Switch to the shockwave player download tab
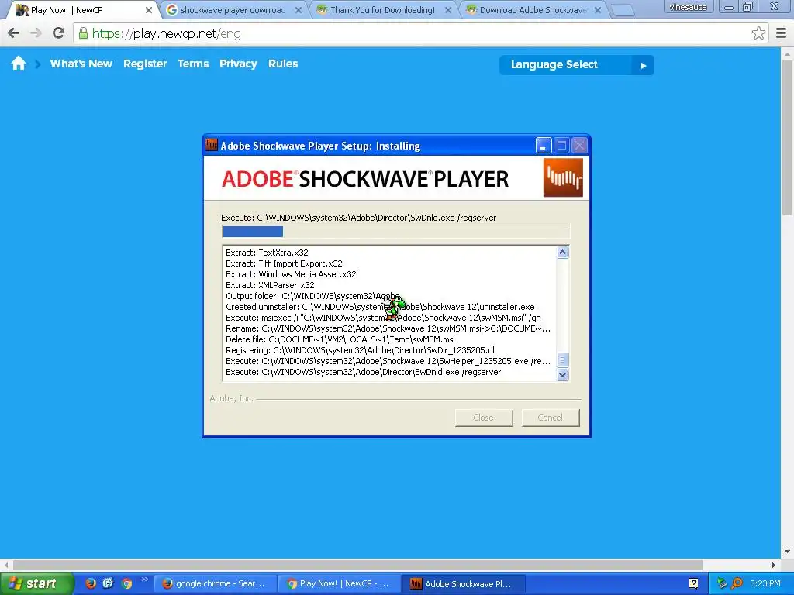The width and height of the screenshot is (794, 595). point(233,10)
